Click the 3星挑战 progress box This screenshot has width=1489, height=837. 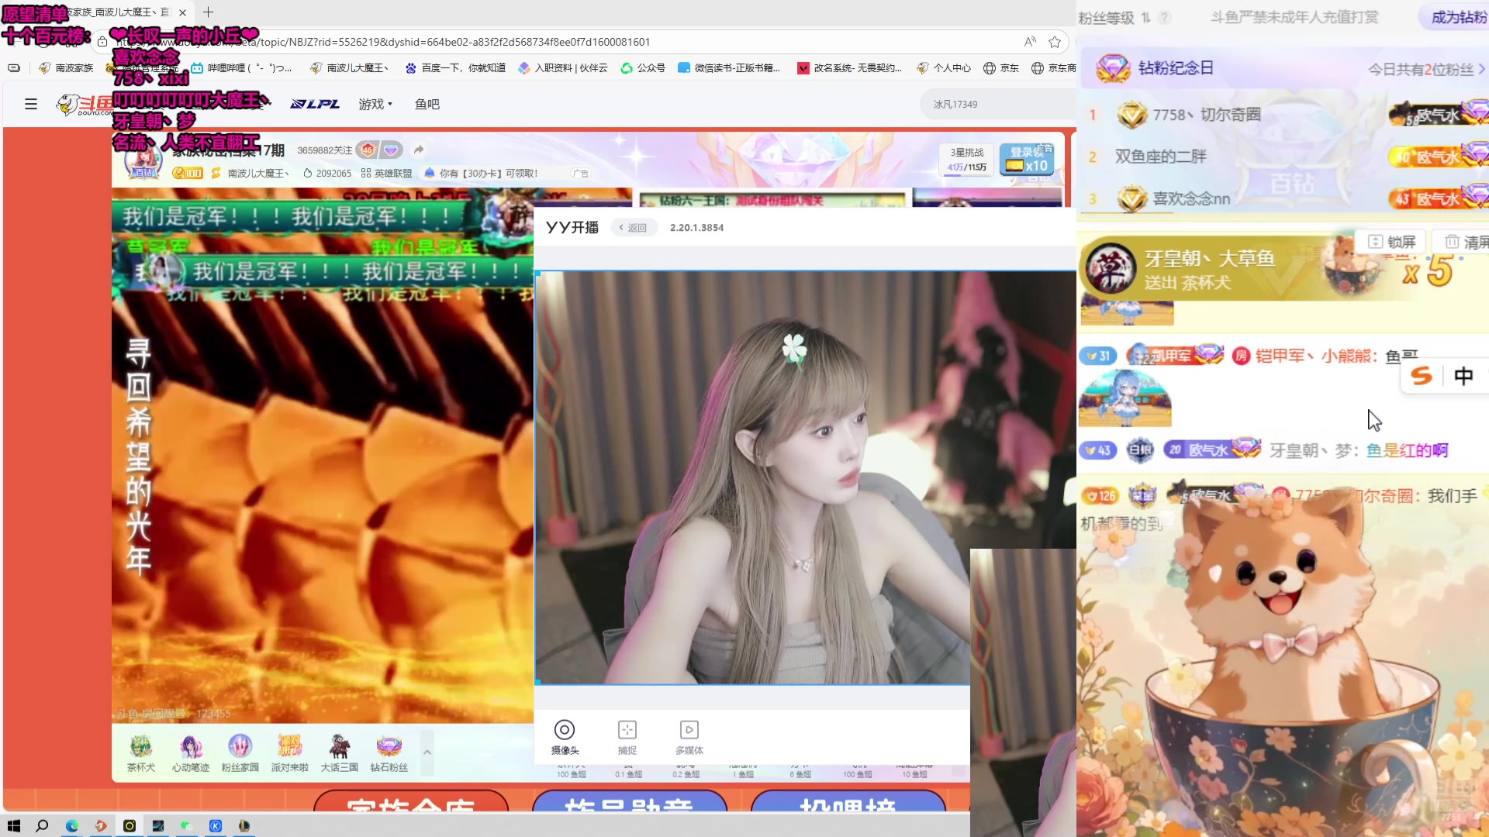(x=966, y=160)
